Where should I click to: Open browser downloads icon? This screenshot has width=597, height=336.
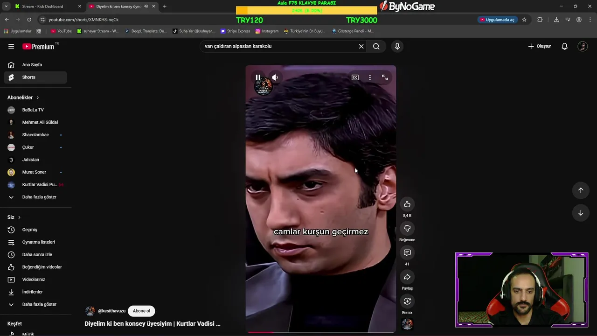click(x=556, y=20)
